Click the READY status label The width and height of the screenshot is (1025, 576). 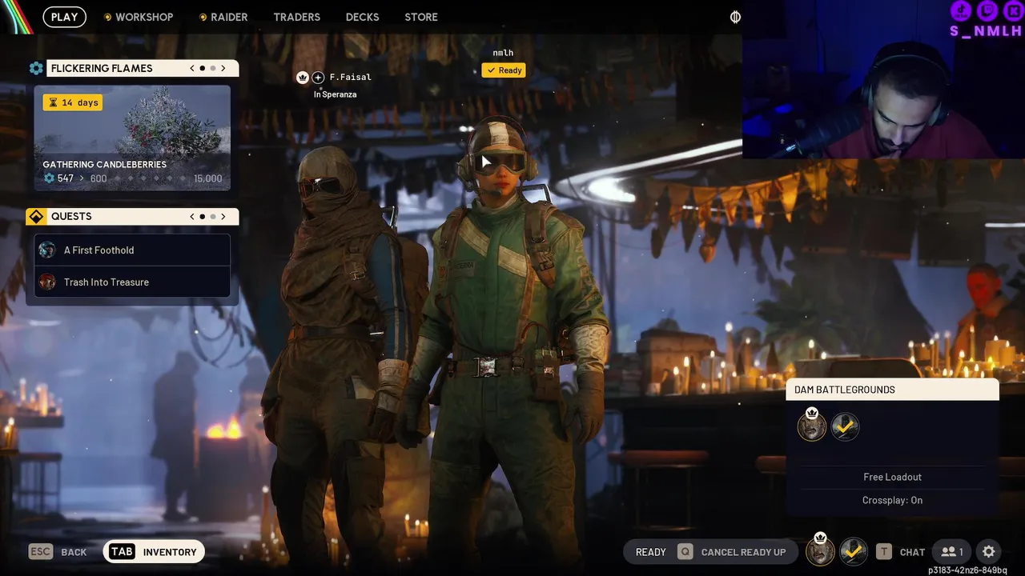coord(650,552)
